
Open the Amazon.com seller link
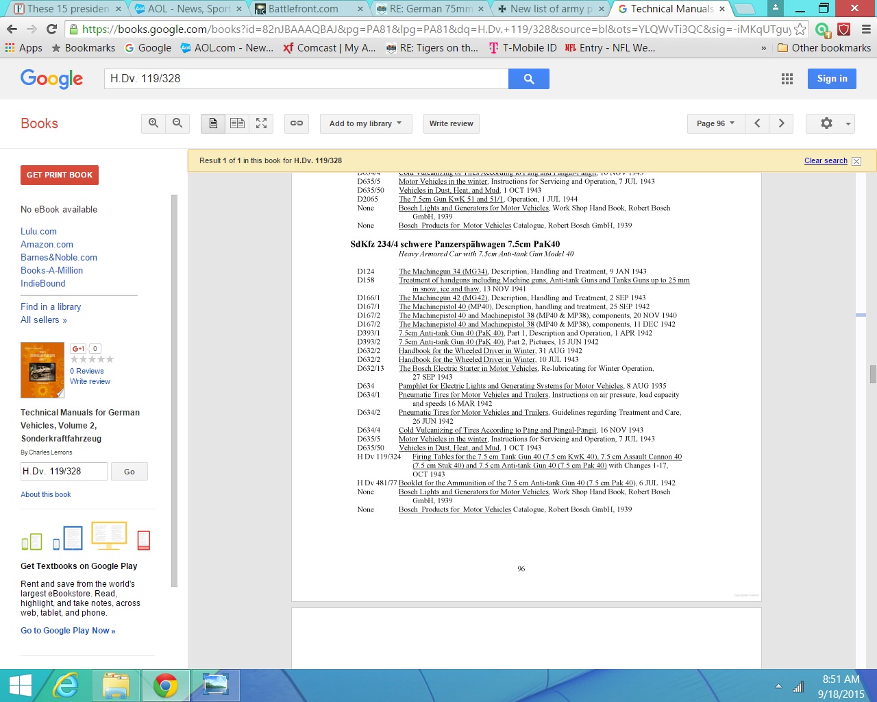click(x=47, y=245)
